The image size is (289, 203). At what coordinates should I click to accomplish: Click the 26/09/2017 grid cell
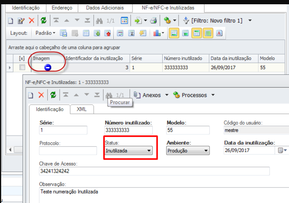pyautogui.click(x=234, y=67)
